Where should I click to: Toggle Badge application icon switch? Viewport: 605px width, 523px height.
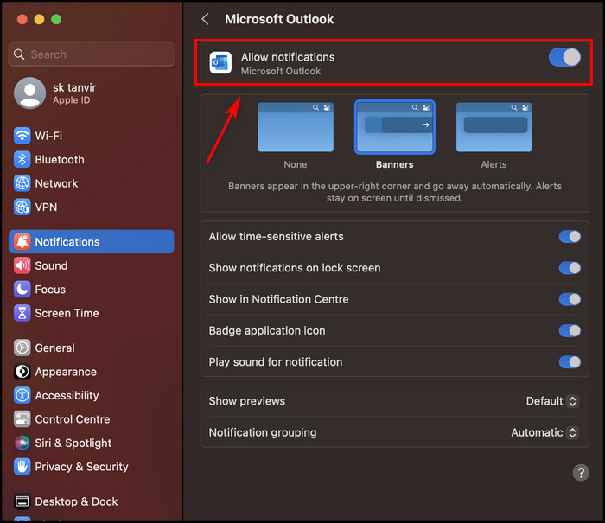click(570, 330)
